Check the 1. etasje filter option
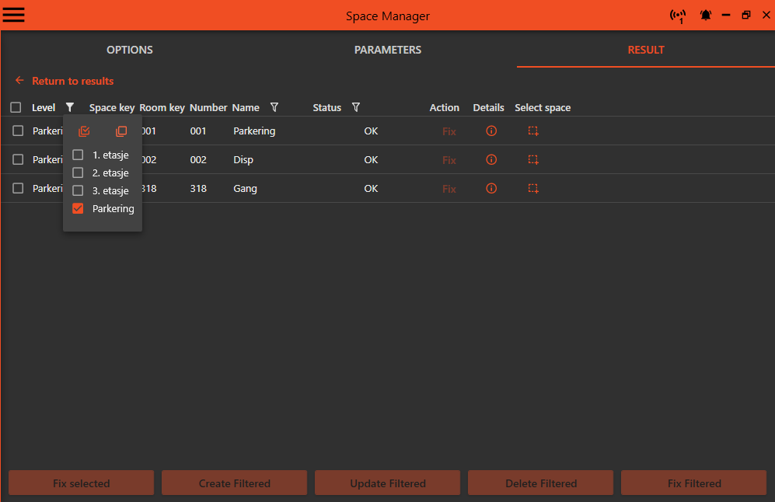Viewport: 775px width, 502px height. coord(78,155)
